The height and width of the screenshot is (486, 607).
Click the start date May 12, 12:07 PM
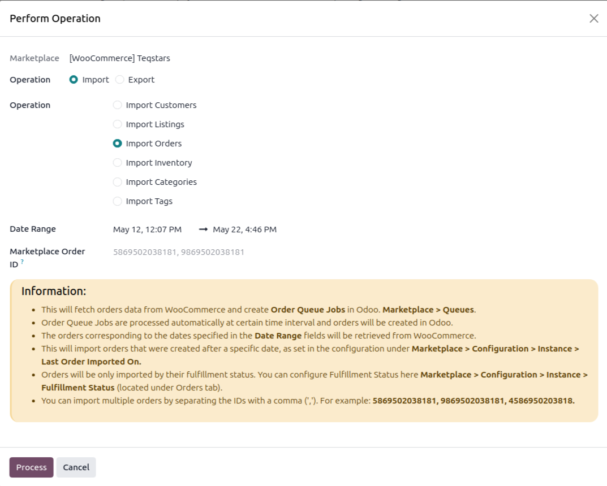pyautogui.click(x=148, y=229)
